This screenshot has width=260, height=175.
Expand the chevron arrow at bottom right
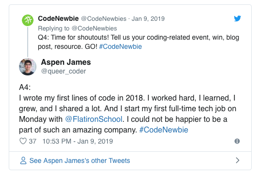(x=238, y=160)
